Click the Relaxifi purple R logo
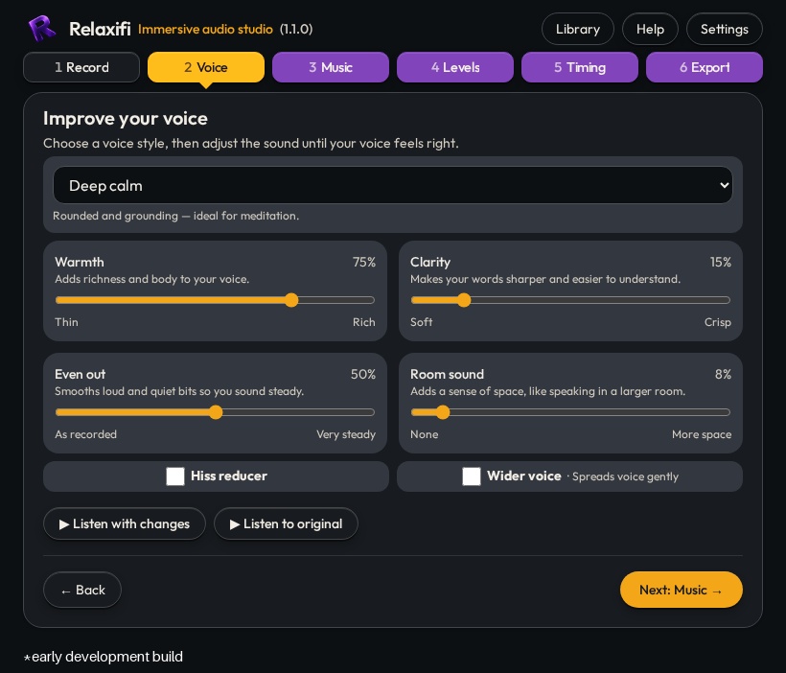The height and width of the screenshot is (673, 786). pos(42,28)
